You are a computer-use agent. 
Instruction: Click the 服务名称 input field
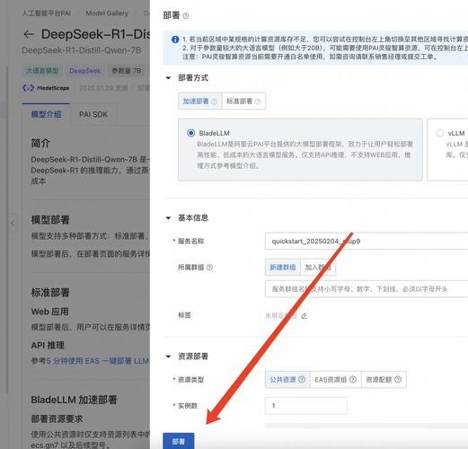point(366,241)
